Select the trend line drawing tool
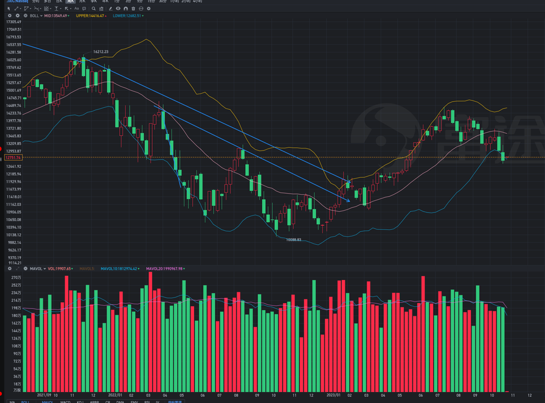This screenshot has height=403, width=545. point(16,9)
